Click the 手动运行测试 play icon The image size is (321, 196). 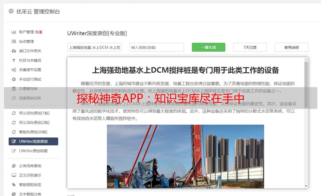click(x=14, y=79)
